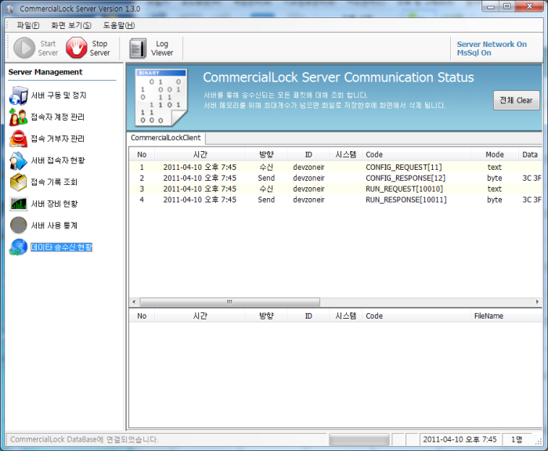The width and height of the screenshot is (548, 451).
Task: Click the Data column header
Action: pos(530,154)
